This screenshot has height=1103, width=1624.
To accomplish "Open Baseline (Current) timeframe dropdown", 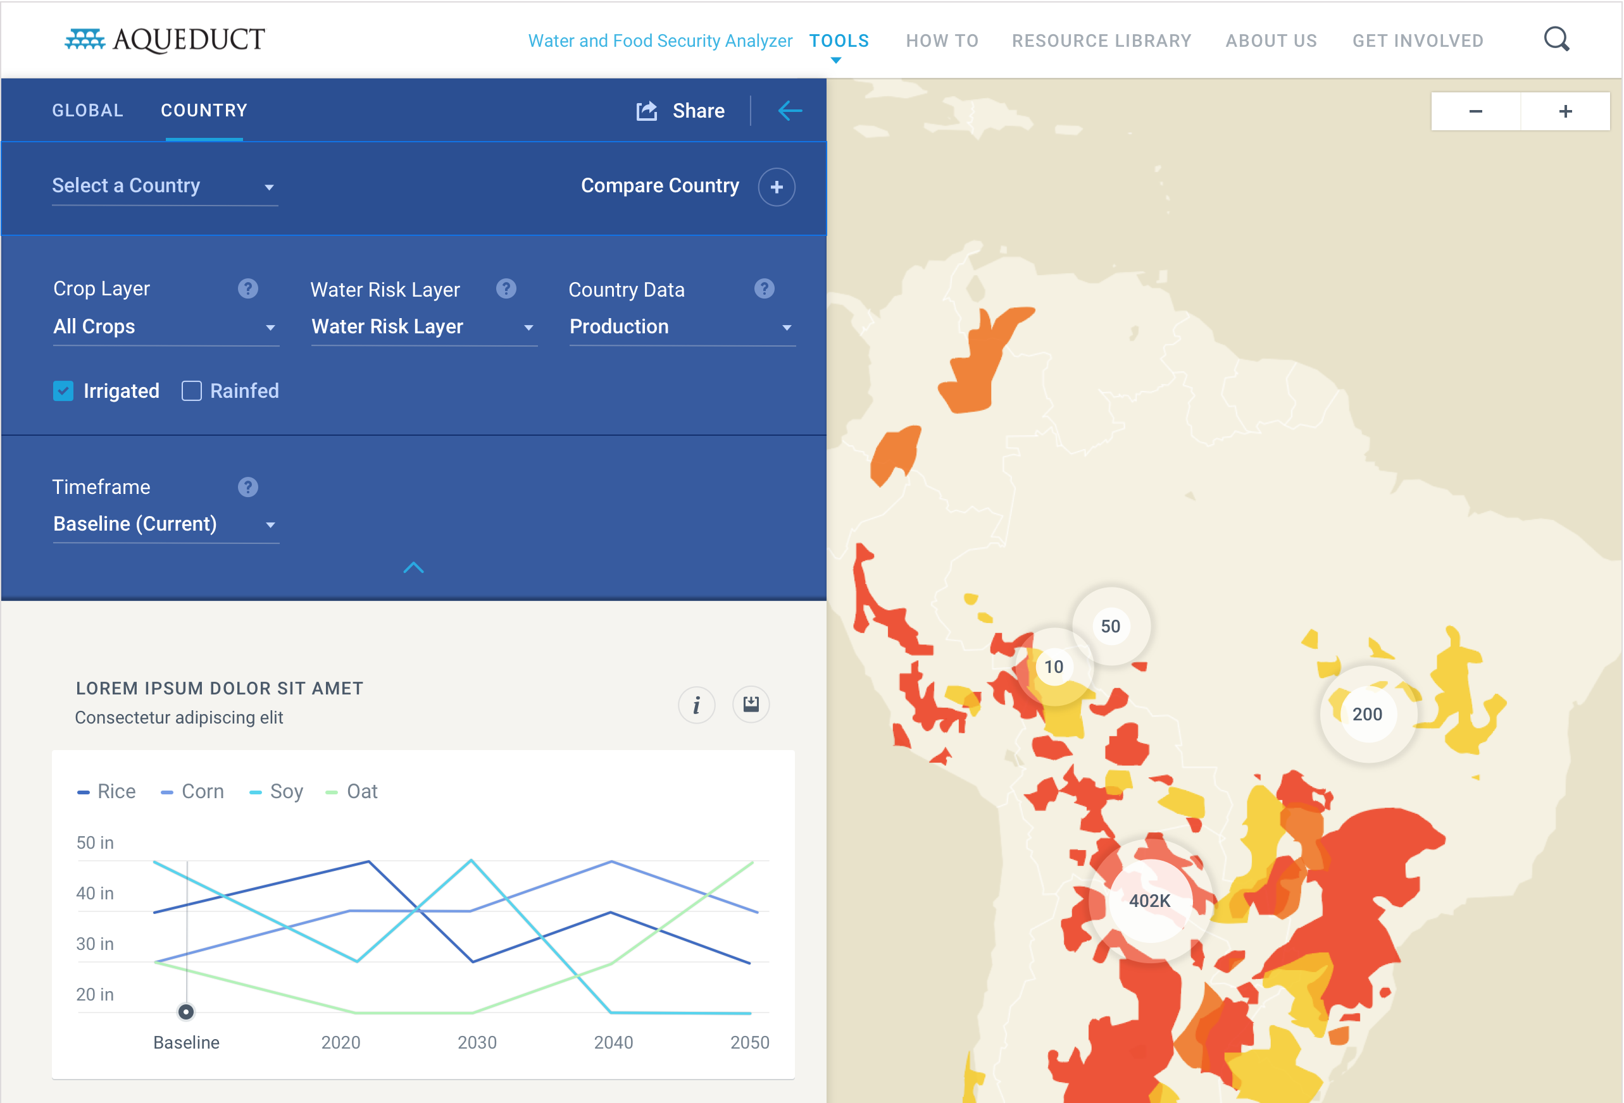I will (165, 524).
